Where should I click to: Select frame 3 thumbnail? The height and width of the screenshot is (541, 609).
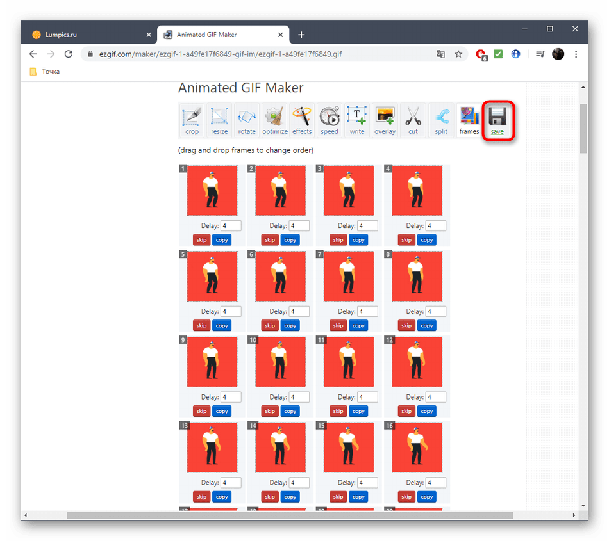(x=349, y=190)
